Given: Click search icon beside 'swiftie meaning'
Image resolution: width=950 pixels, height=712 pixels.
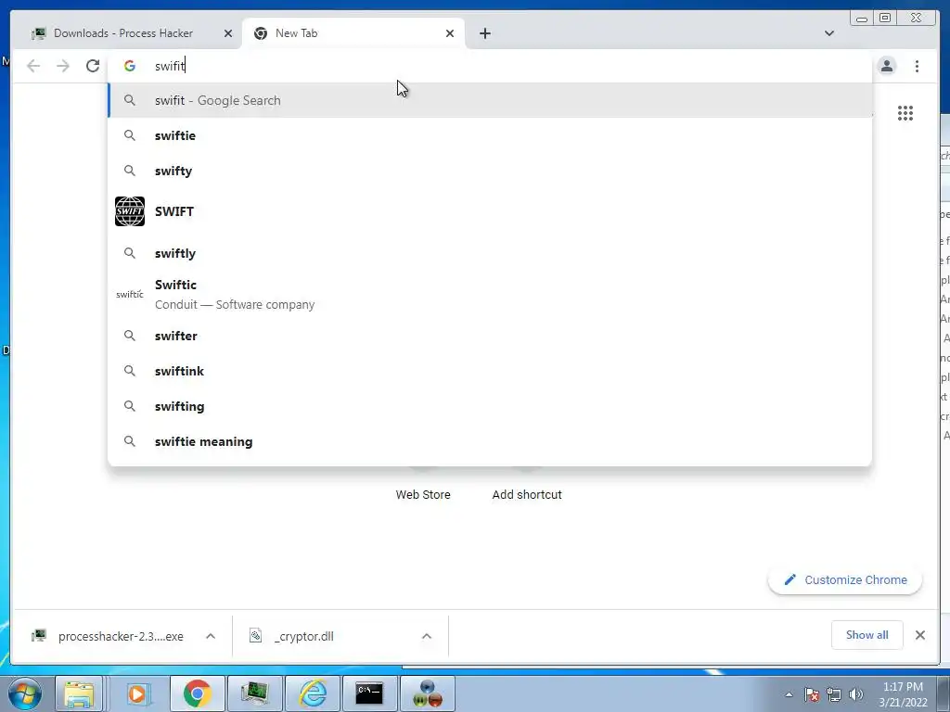Looking at the screenshot, I should point(130,441).
